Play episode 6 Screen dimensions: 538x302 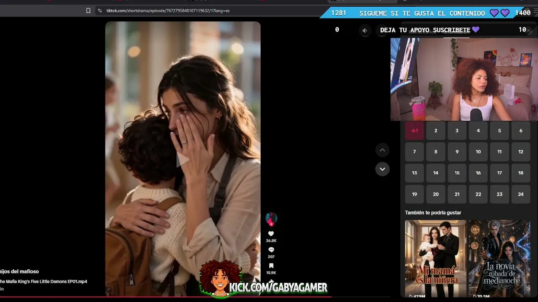(x=521, y=130)
